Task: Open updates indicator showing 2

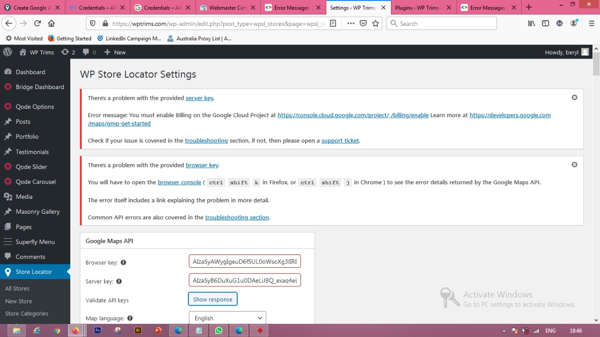Action: point(68,52)
